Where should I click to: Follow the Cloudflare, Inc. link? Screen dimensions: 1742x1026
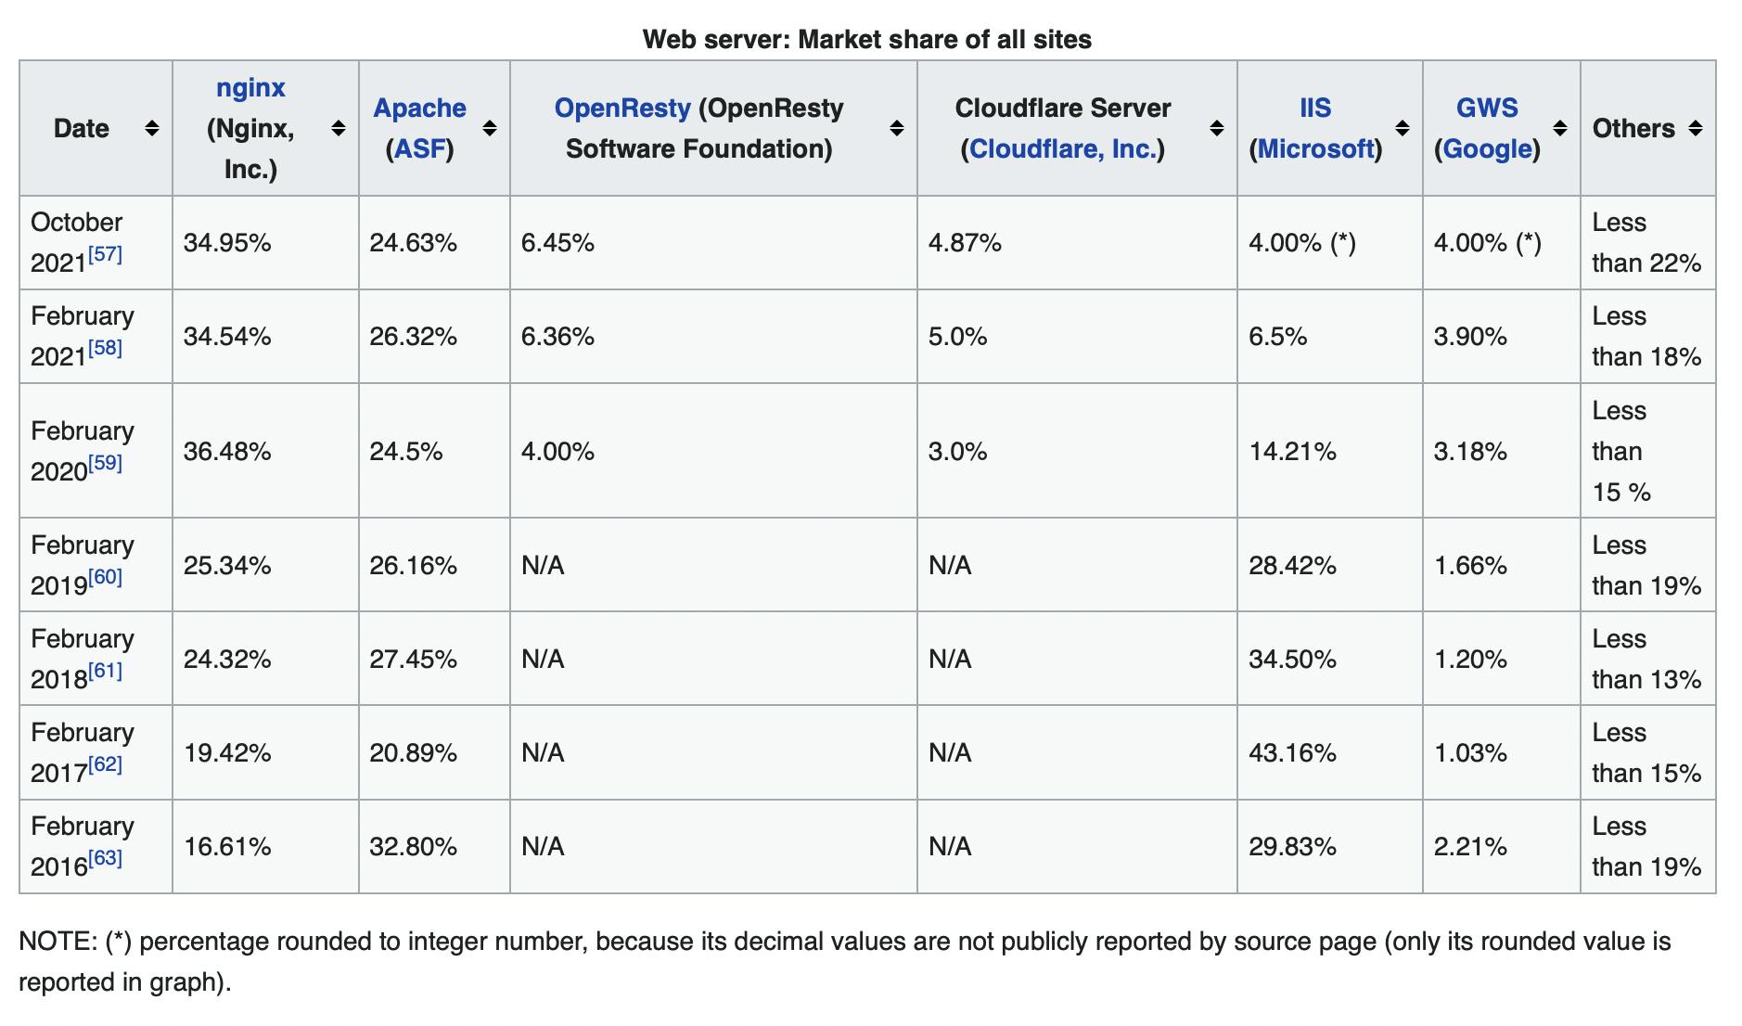point(1063,148)
